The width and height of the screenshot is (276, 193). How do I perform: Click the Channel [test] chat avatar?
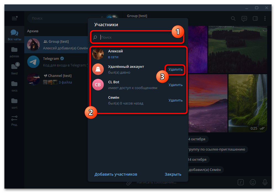point(33,79)
